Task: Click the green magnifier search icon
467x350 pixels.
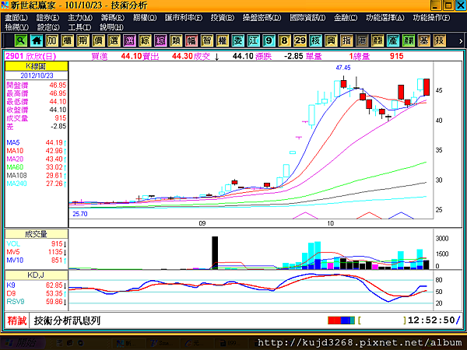Action: 20,40
